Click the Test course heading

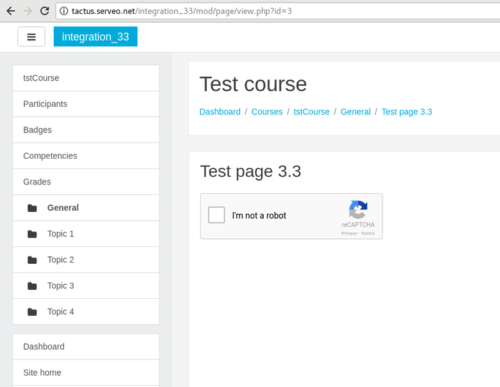253,84
